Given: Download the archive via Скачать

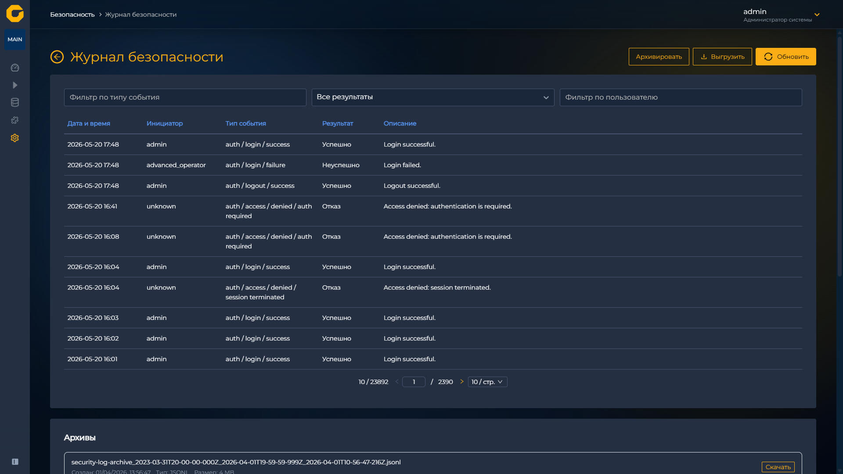Looking at the screenshot, I should click(778, 467).
